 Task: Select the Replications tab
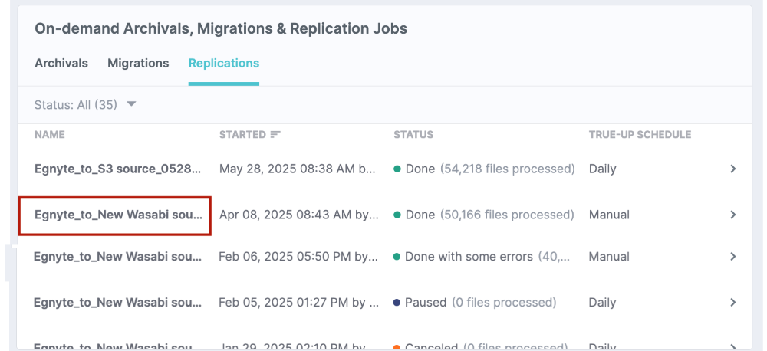coord(224,63)
